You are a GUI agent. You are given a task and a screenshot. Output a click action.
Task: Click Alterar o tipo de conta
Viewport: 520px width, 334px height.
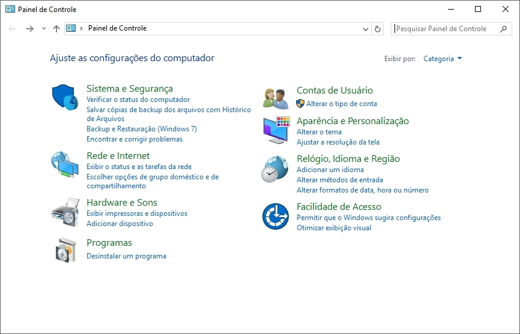point(342,104)
